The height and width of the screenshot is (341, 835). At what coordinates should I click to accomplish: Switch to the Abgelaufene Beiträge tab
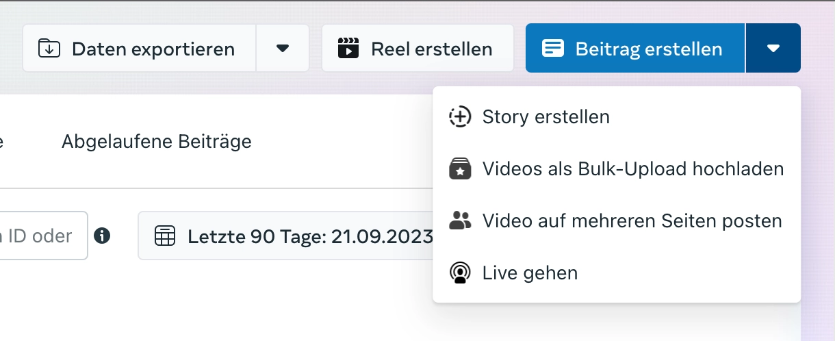[x=157, y=142]
